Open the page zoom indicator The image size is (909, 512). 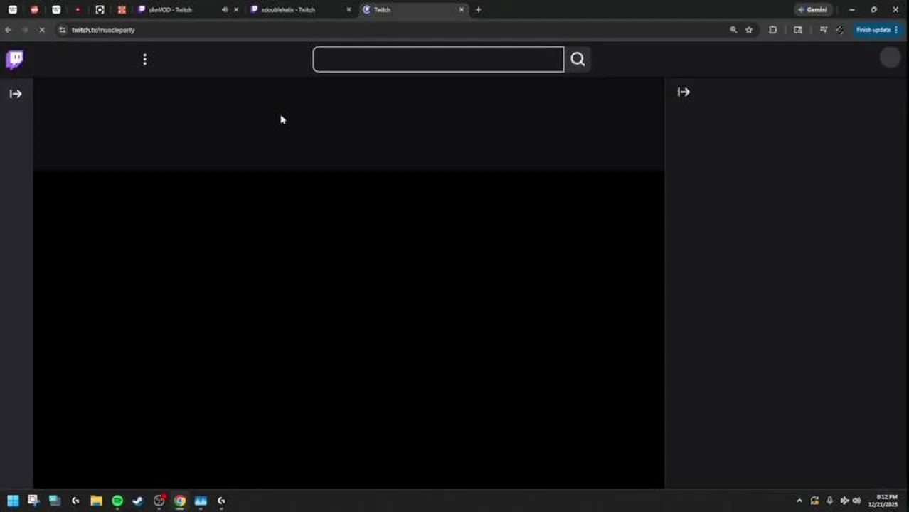click(x=733, y=30)
